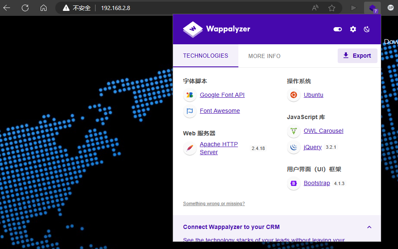
Task: Reload the page with the refresh icon
Action: click(x=25, y=8)
